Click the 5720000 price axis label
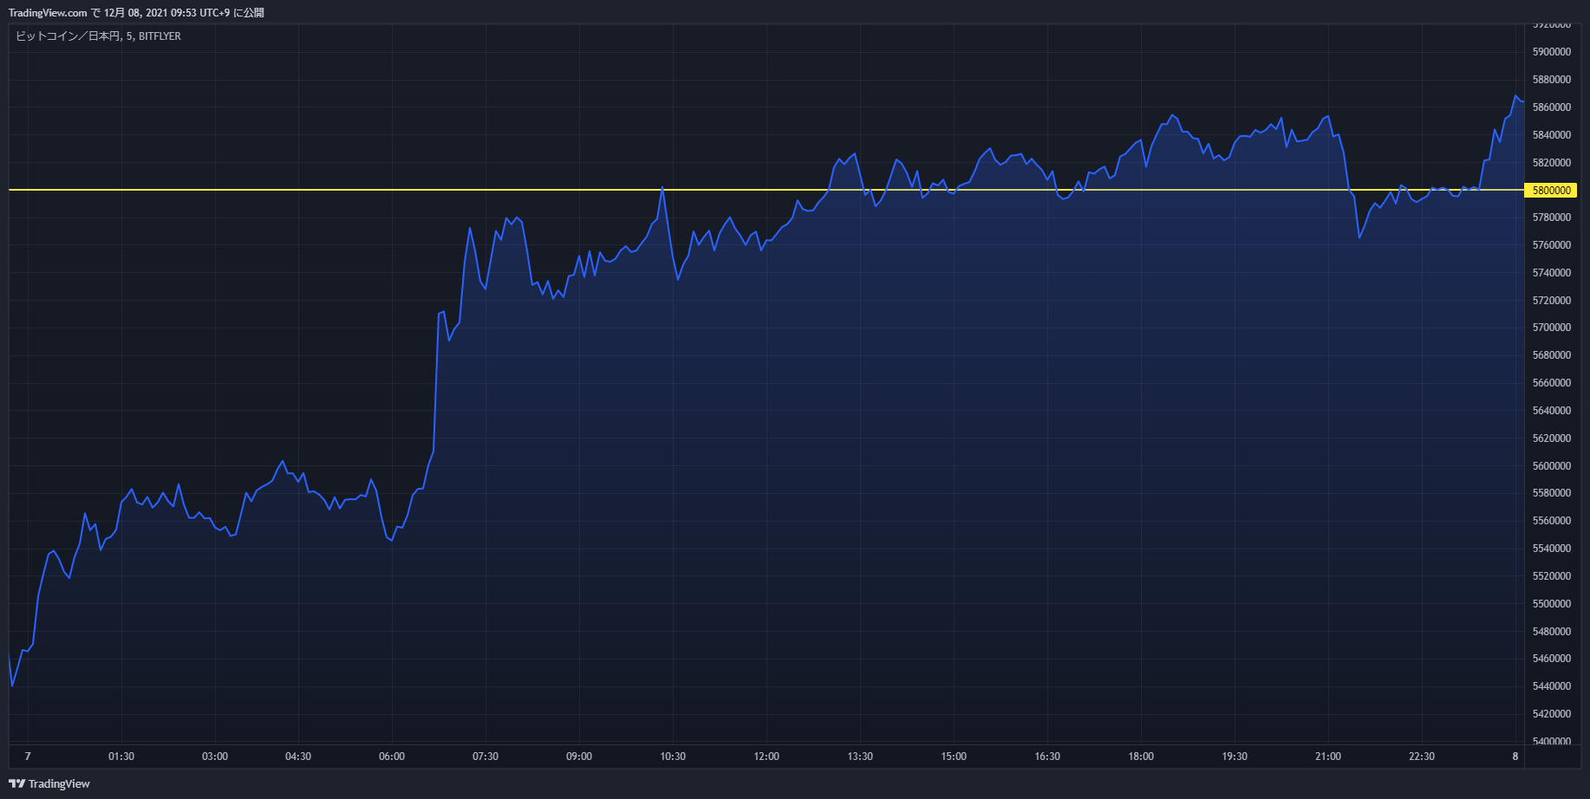Viewport: 1590px width, 799px height. [x=1552, y=301]
